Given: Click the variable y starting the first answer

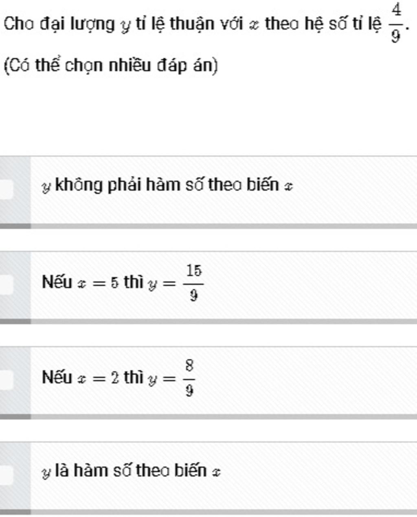Looking at the screenshot, I should click(46, 187).
